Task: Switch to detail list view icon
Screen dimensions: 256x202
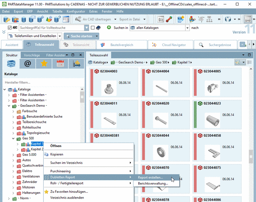Action: point(249,62)
